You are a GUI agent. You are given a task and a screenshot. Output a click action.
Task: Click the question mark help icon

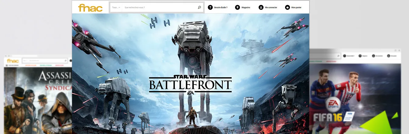tap(210, 7)
